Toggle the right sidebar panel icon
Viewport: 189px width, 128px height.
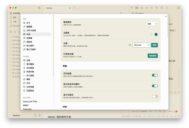(178, 8)
